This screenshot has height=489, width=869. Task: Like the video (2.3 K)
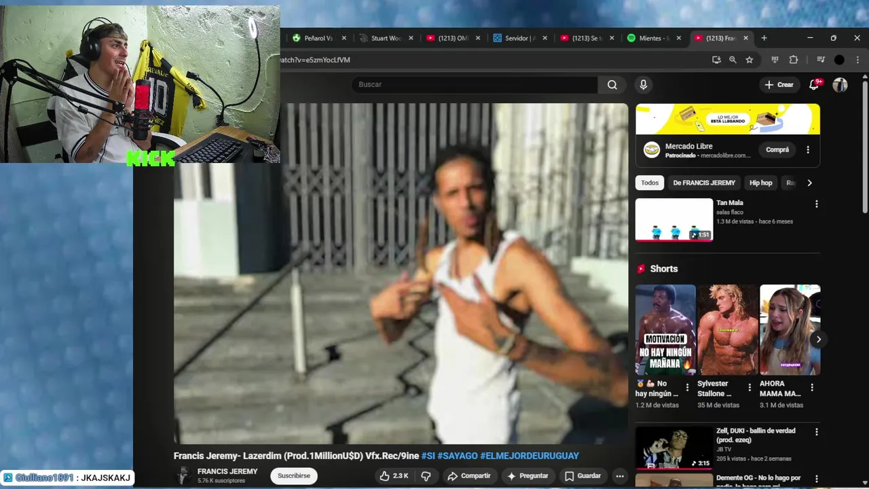pos(394,476)
